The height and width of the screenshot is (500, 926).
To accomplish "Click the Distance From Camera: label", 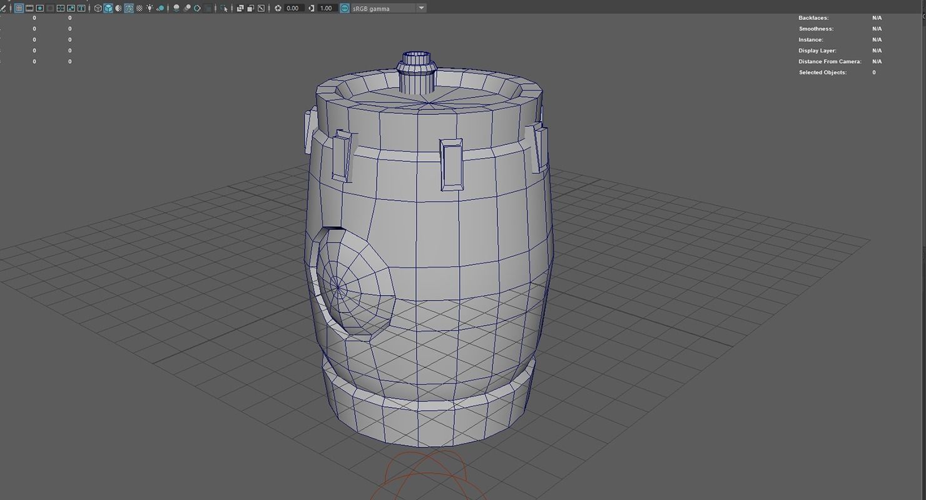I will (830, 61).
